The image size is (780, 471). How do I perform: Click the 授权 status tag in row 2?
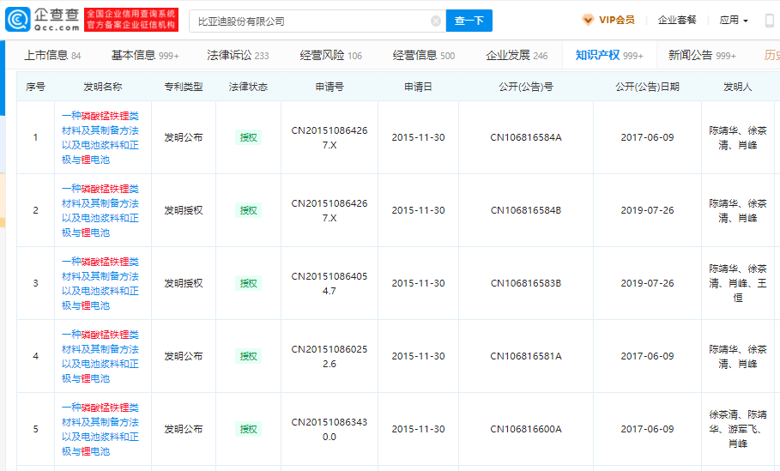(x=248, y=210)
